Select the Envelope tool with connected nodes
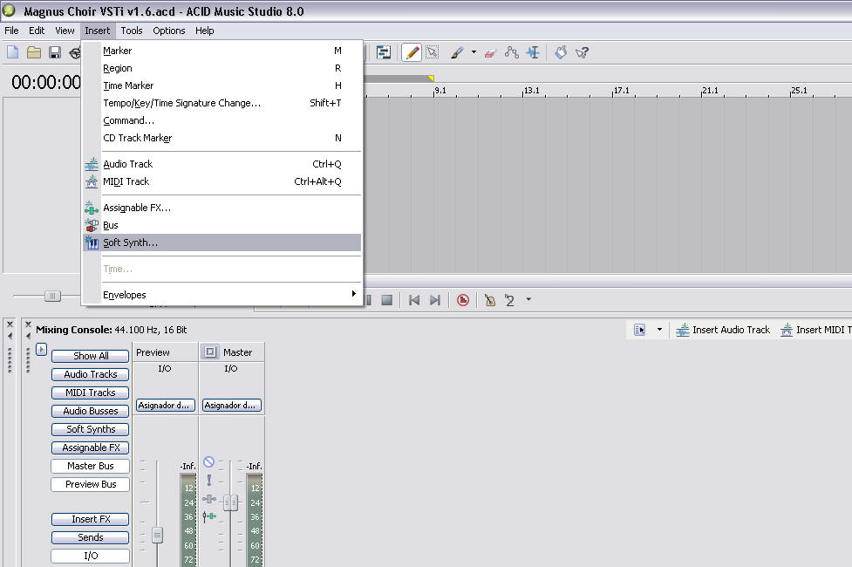Image resolution: width=852 pixels, height=567 pixels. click(x=511, y=52)
